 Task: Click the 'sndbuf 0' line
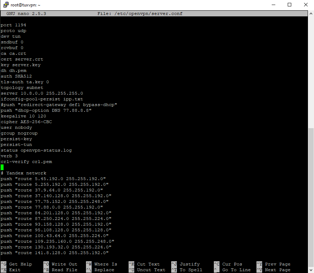click(12, 42)
